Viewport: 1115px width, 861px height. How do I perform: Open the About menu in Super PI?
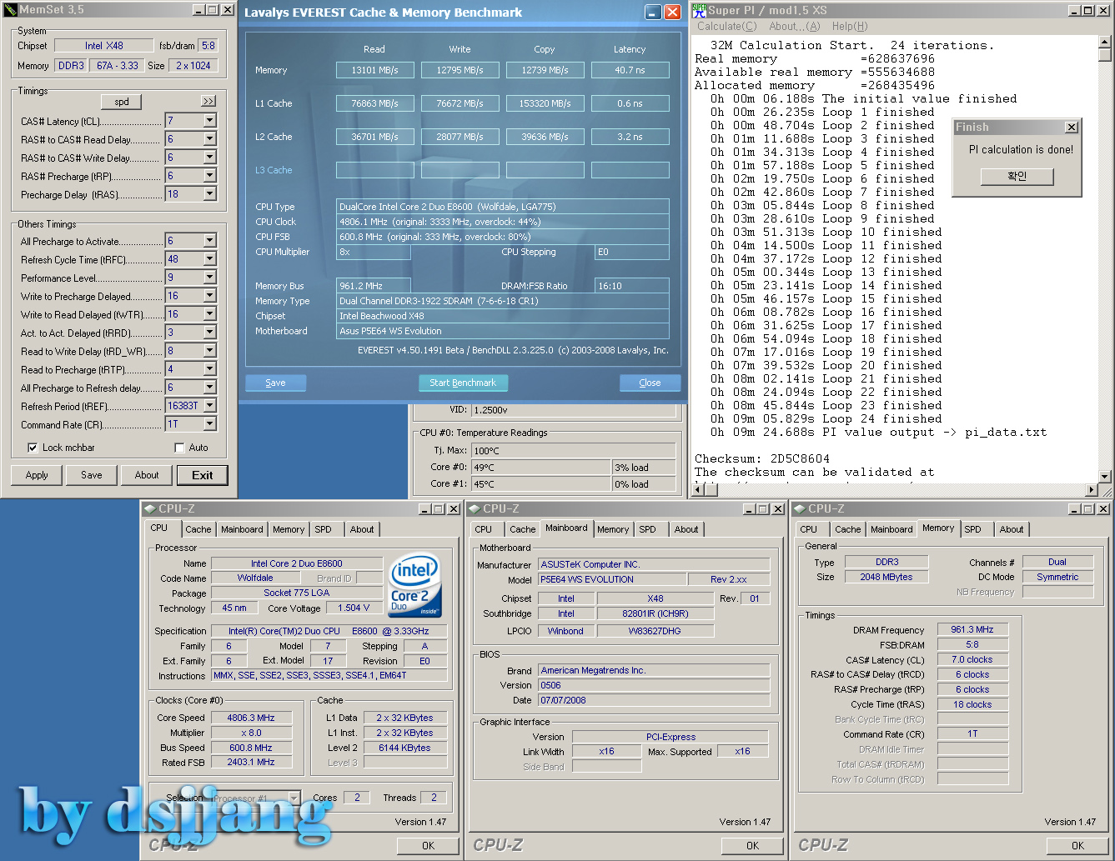click(x=795, y=26)
